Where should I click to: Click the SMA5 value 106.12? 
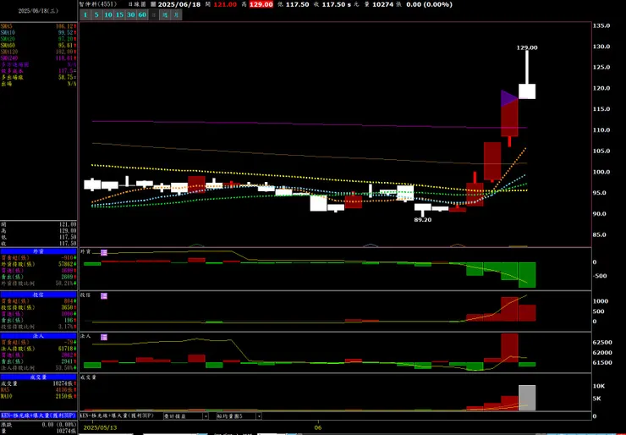coord(64,26)
